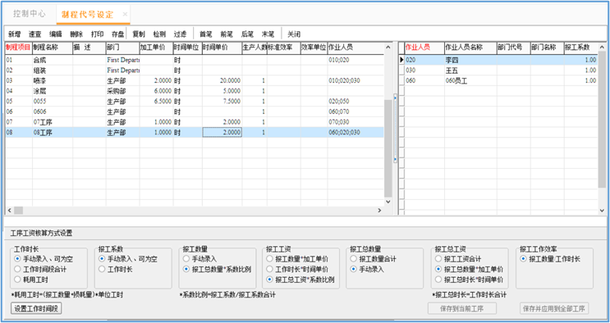Select 报工总工资*系数比例 option
Image resolution: width=610 pixels, height=323 pixels.
tap(300, 280)
